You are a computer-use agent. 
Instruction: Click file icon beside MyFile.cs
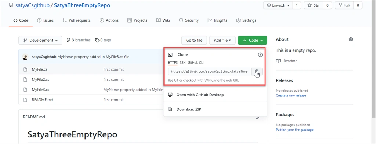coord(25,69)
